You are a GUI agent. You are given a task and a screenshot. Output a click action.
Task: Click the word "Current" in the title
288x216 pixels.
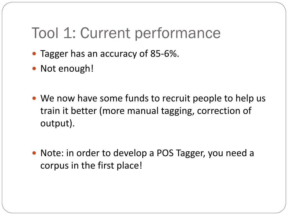[105, 33]
